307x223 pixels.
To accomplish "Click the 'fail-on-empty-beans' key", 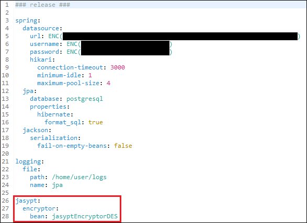I will tap(72, 146).
